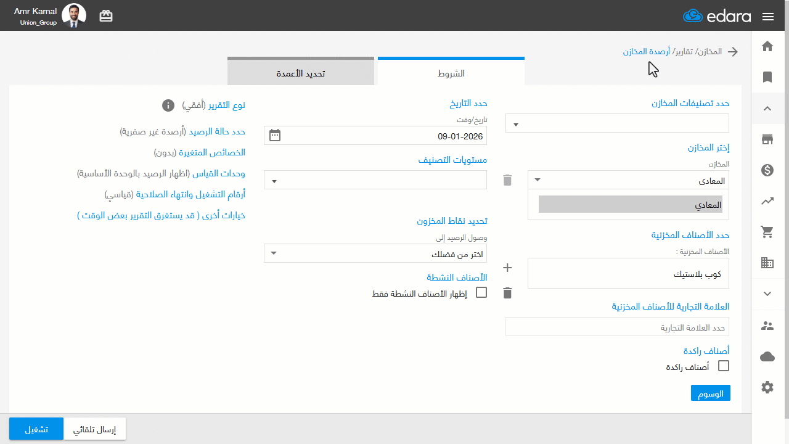This screenshot has width=789, height=444.
Task: Click the back arrow beside breadcrumb
Action: pyautogui.click(x=733, y=52)
